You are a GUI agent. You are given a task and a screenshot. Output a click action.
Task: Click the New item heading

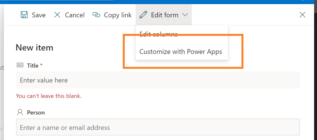34,48
